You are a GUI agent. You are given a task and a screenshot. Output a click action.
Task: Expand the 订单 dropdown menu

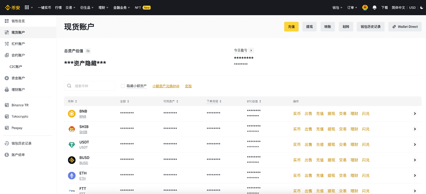pos(352,8)
